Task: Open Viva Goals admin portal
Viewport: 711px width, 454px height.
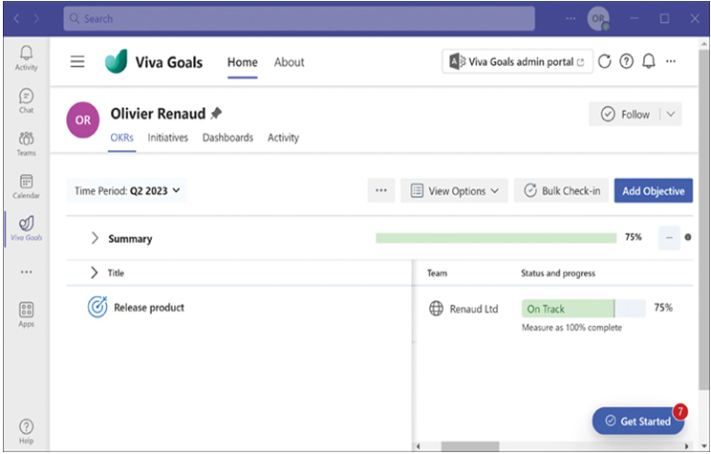Action: coord(517,62)
